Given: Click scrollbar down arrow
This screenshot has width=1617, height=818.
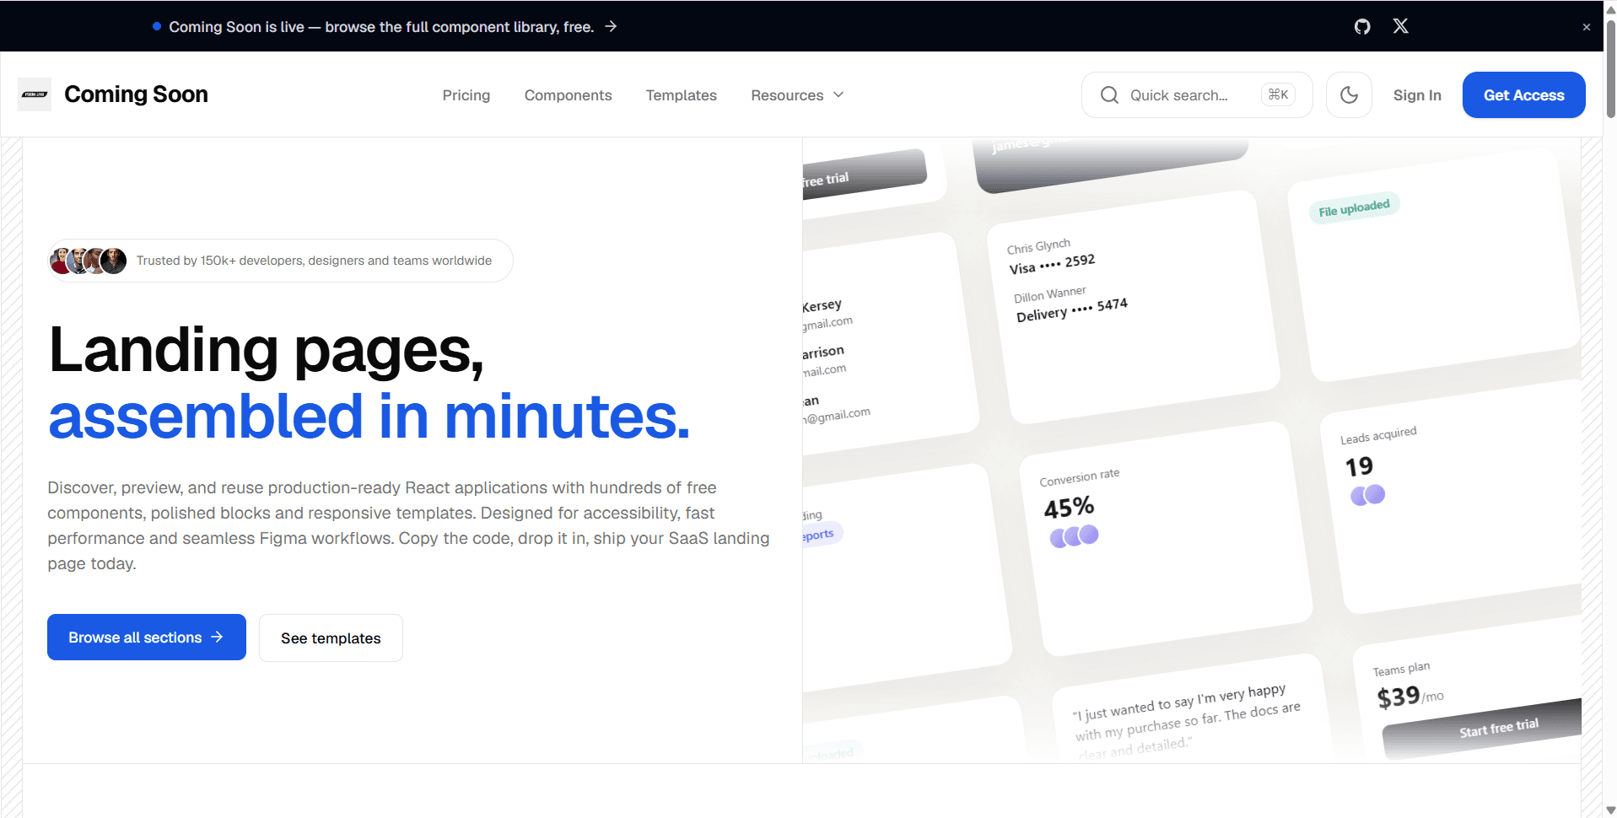Looking at the screenshot, I should (x=1609, y=810).
